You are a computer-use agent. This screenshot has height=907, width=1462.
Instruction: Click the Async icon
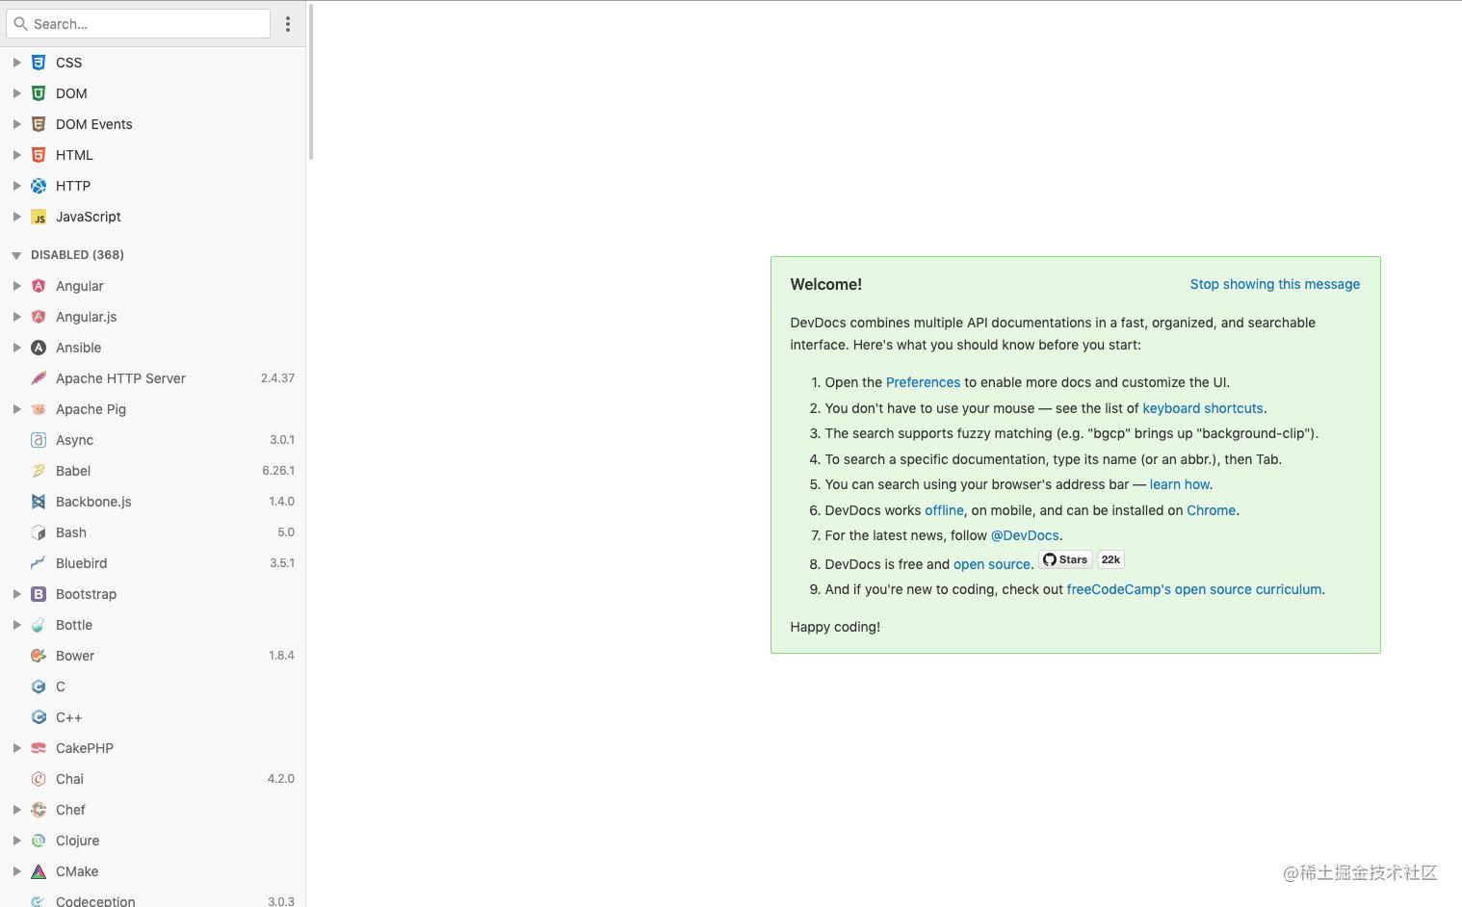click(x=39, y=440)
